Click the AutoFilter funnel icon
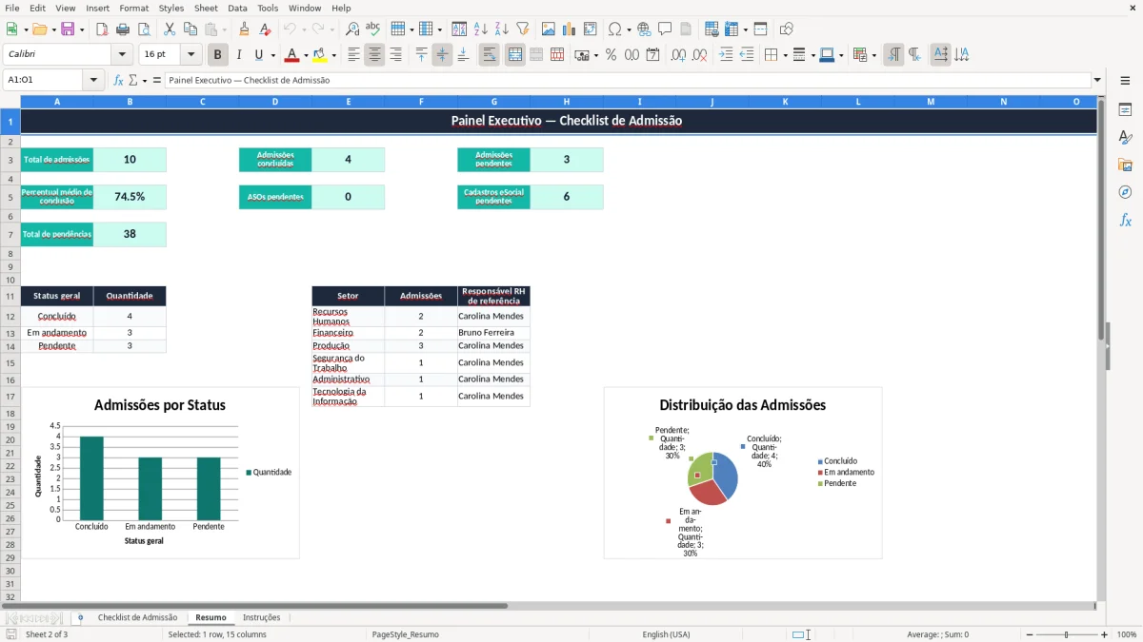This screenshot has width=1143, height=642. pos(522,29)
